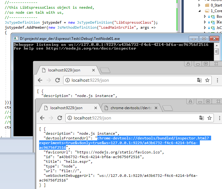Click "Debugger listening on" line in console
This screenshot has width=222, height=189.
click(111, 45)
